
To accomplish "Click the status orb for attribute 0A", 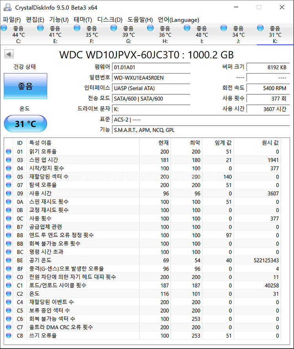I will (x=9, y=201).
